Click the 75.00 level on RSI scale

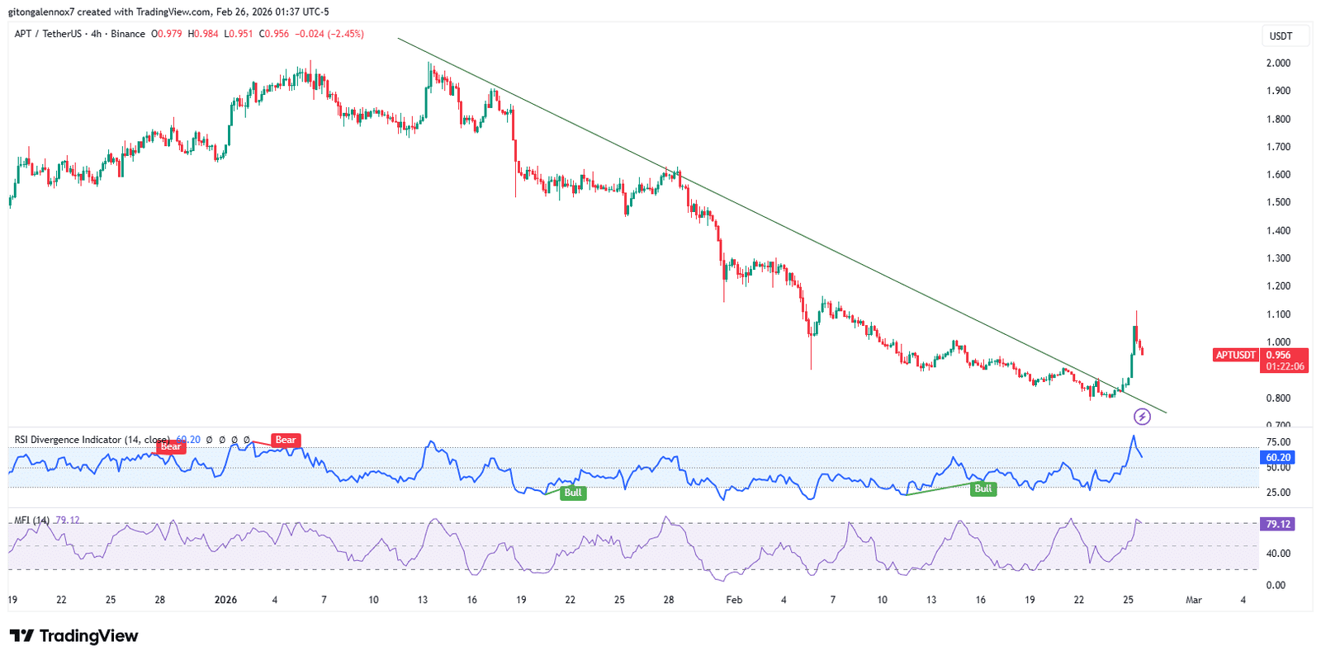click(x=1278, y=442)
